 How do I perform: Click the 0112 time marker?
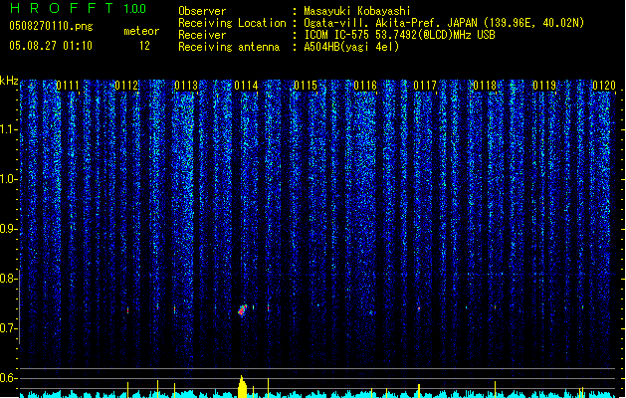(126, 86)
